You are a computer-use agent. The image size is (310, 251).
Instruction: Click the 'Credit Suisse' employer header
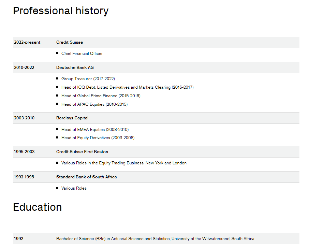(x=70, y=42)
